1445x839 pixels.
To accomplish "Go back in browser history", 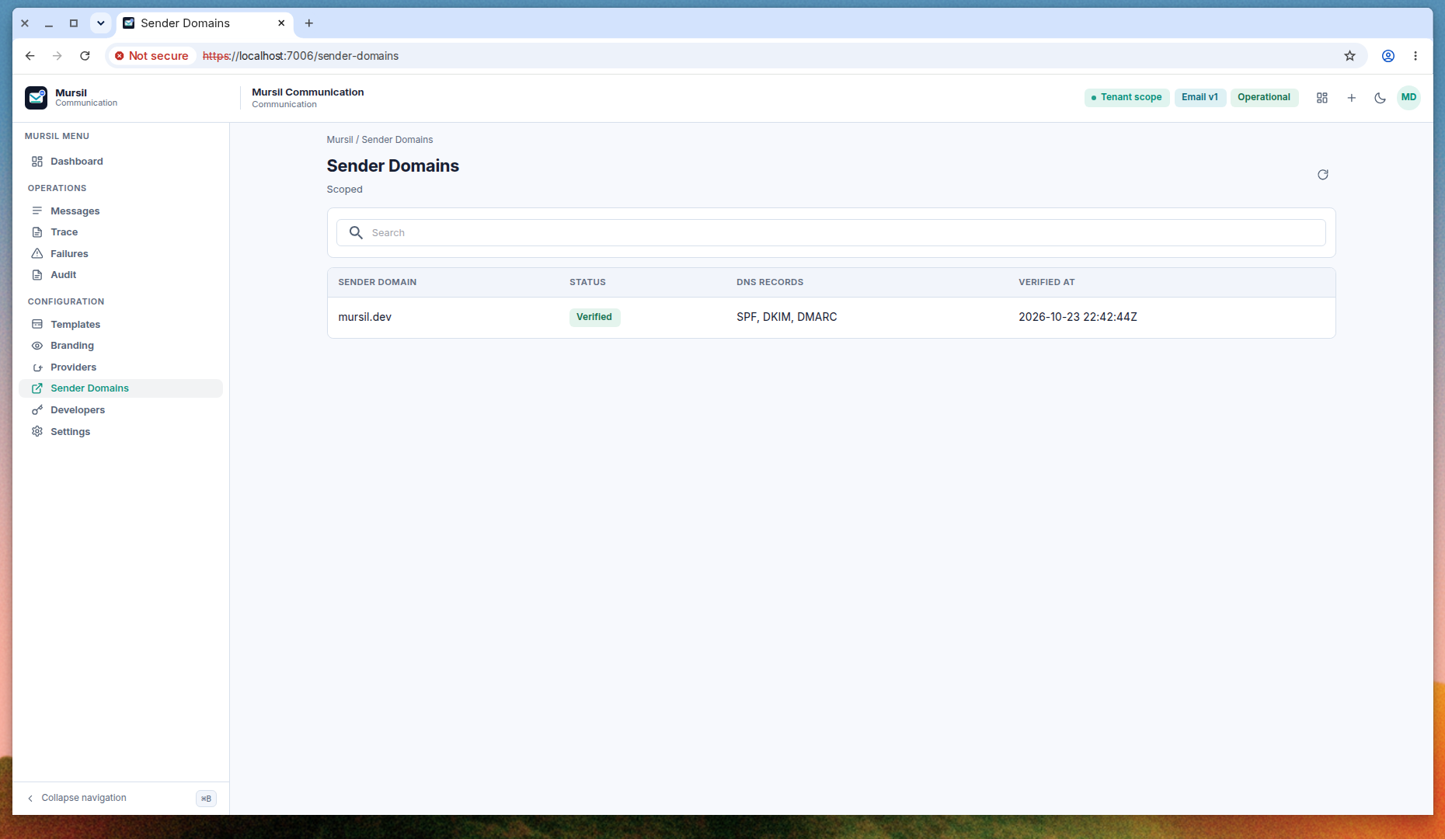I will pyautogui.click(x=30, y=56).
